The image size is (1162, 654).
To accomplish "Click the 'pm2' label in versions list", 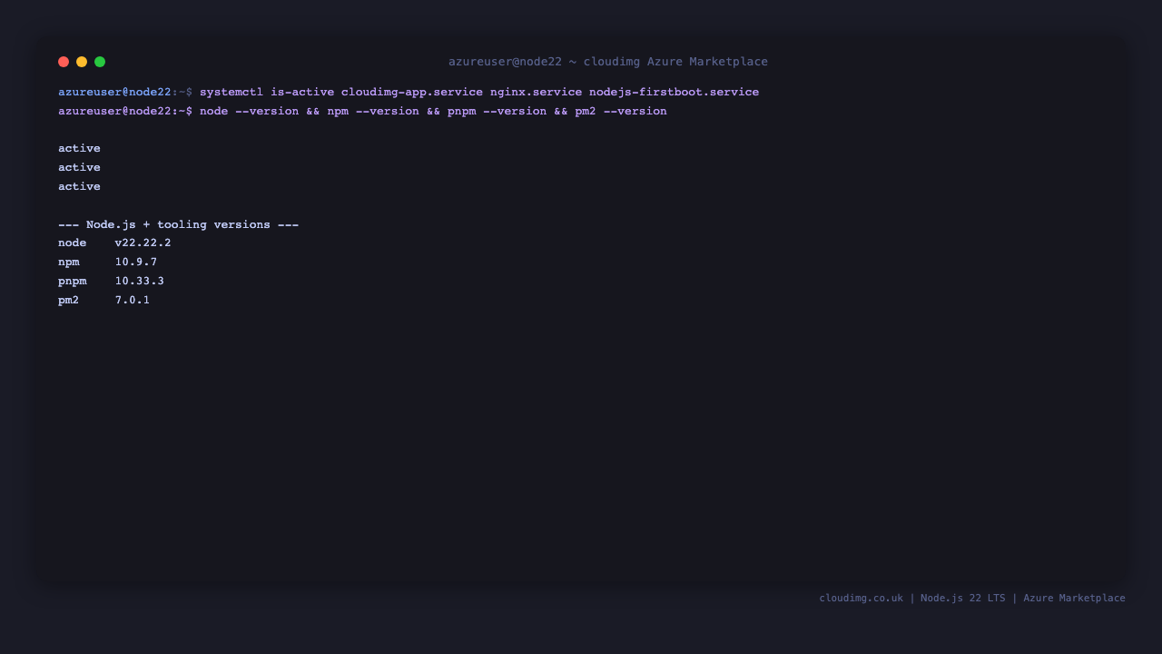I will pyautogui.click(x=69, y=300).
